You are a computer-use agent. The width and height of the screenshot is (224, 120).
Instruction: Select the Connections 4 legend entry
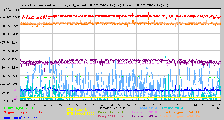coord(110,112)
